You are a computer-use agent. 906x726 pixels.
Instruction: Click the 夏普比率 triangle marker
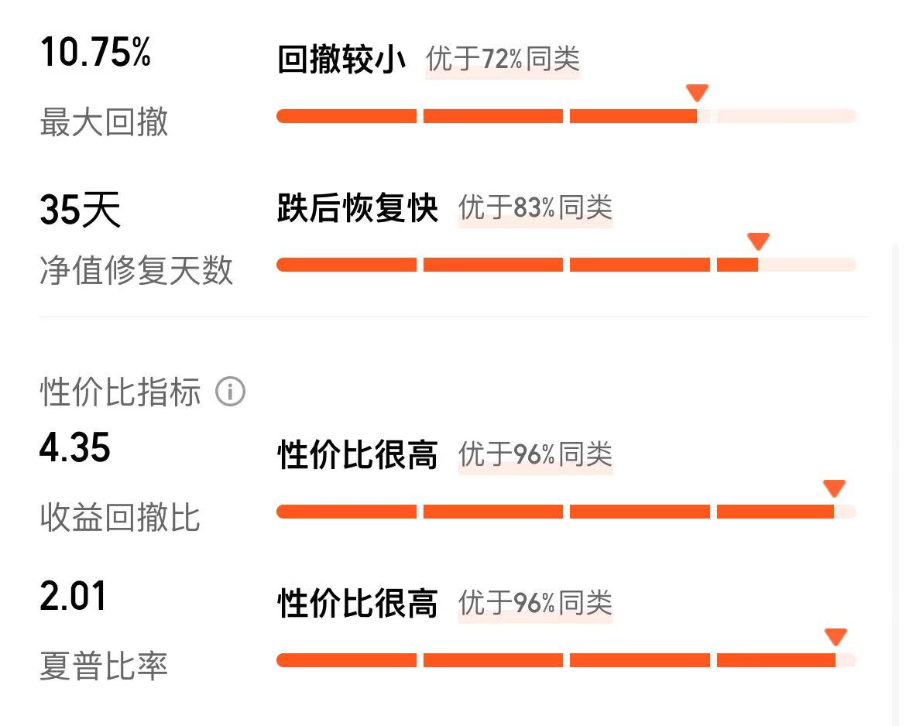tap(836, 637)
